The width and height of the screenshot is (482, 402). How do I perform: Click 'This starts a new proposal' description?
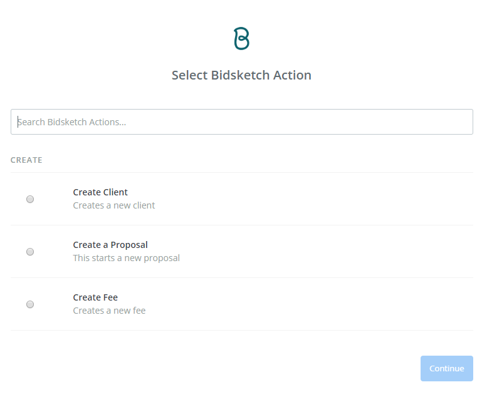[126, 258]
